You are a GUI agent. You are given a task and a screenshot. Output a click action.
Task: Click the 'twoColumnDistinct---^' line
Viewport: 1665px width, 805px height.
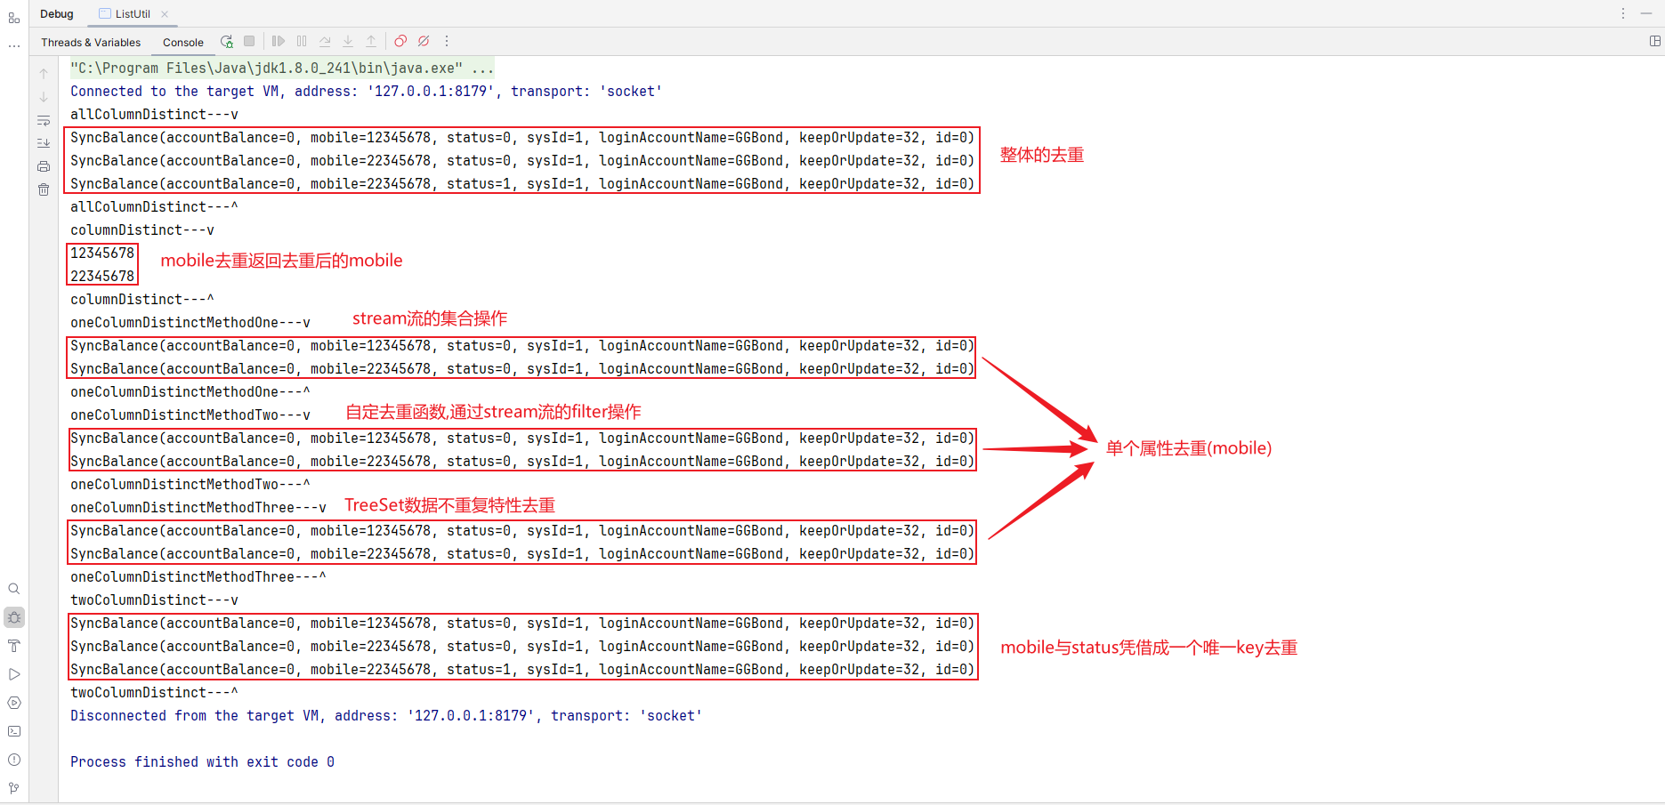155,693
